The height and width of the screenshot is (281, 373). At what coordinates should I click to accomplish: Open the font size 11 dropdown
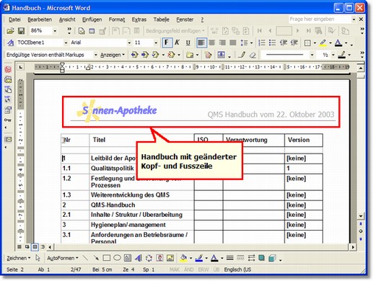156,43
